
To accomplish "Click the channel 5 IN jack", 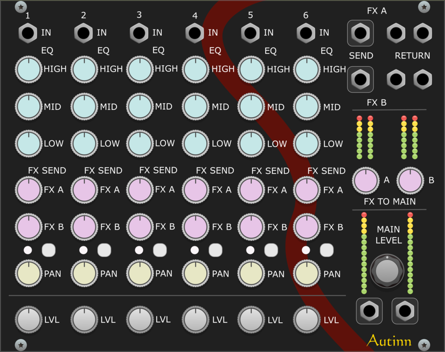I will (x=250, y=33).
